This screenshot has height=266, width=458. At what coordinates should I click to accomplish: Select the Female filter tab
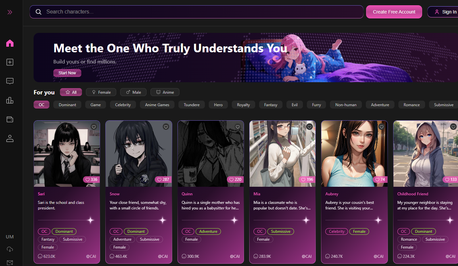(x=101, y=92)
